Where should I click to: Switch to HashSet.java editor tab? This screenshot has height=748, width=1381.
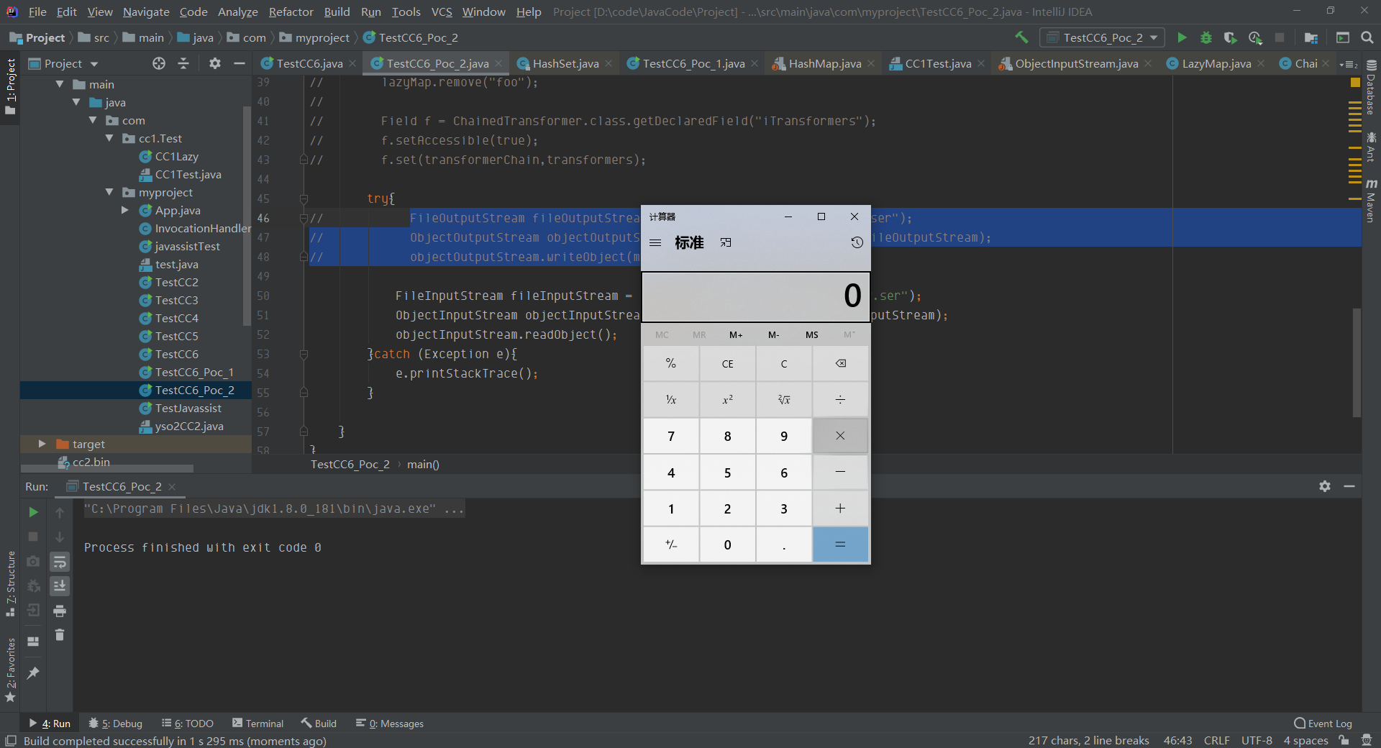tap(565, 63)
